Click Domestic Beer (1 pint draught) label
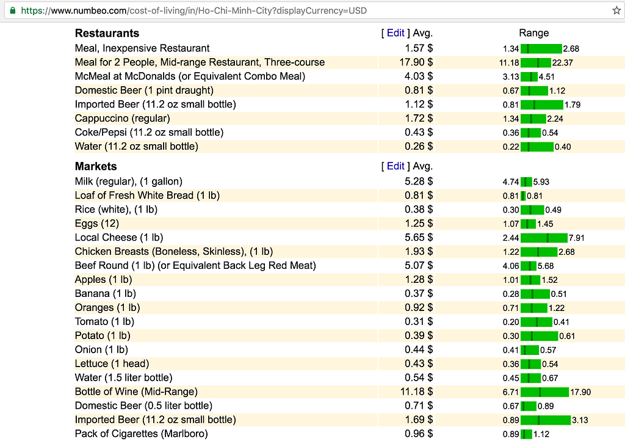Viewport: 625px width, 446px height. (144, 90)
